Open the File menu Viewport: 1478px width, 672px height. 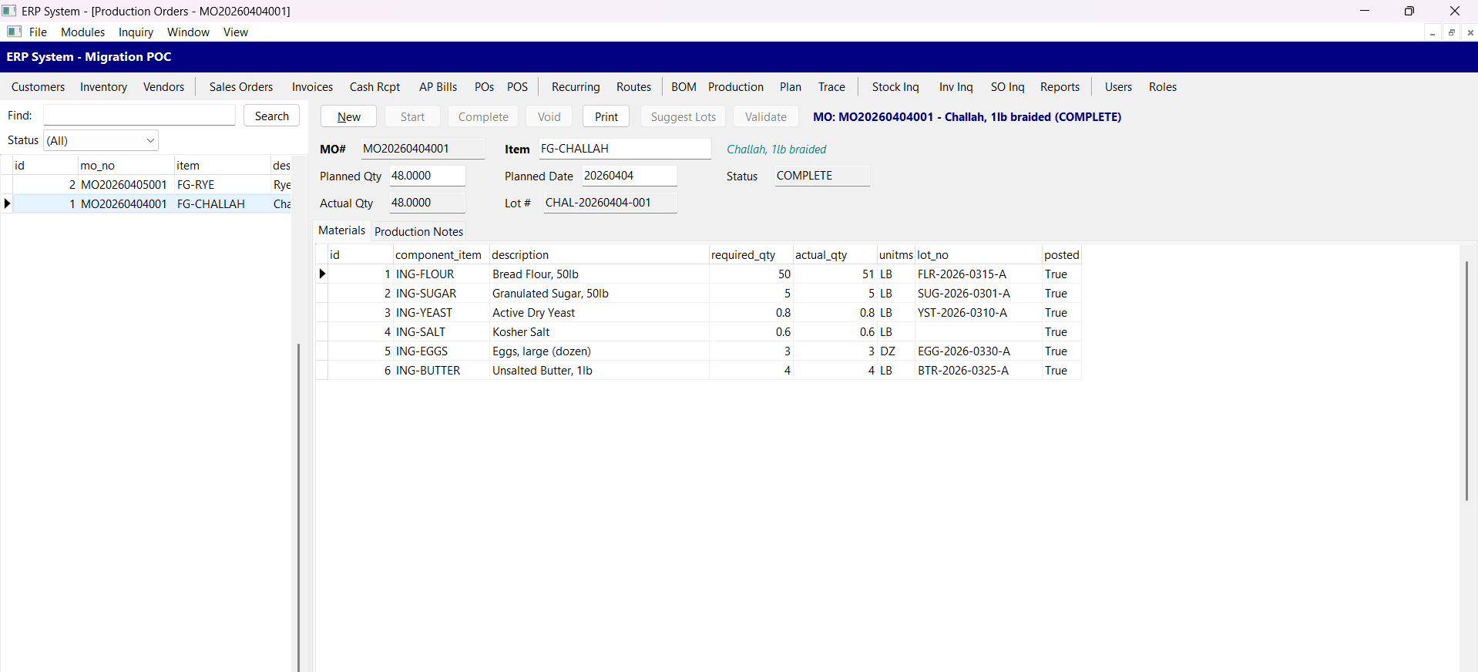(38, 32)
